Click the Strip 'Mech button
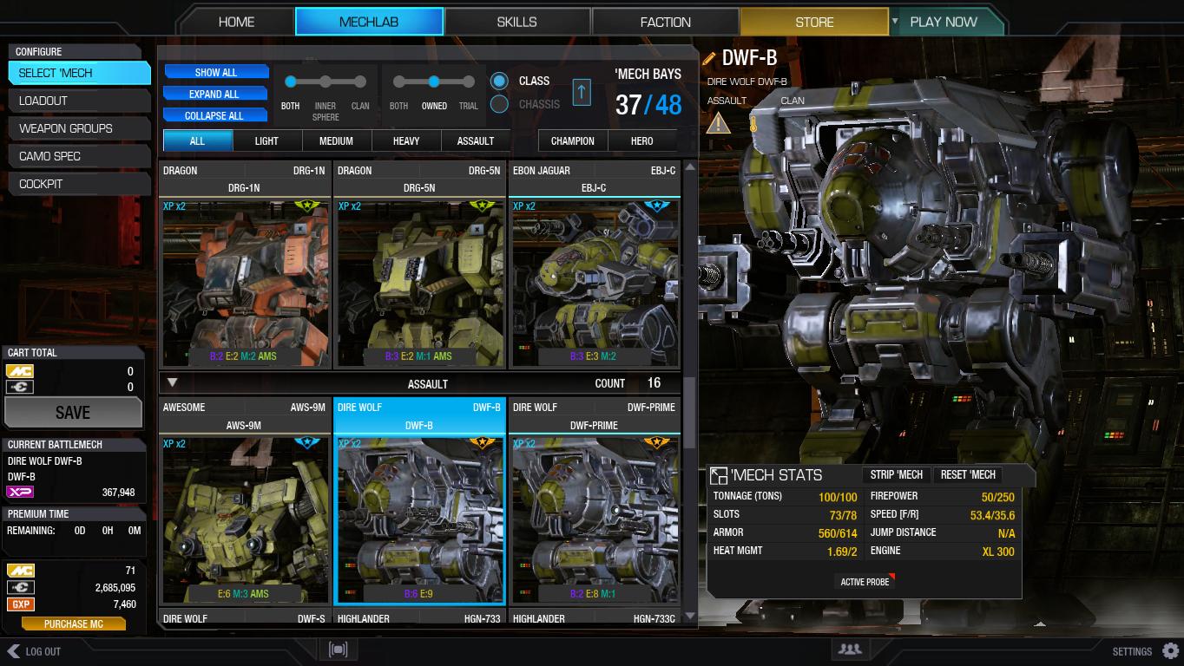The width and height of the screenshot is (1184, 666). coord(897,474)
